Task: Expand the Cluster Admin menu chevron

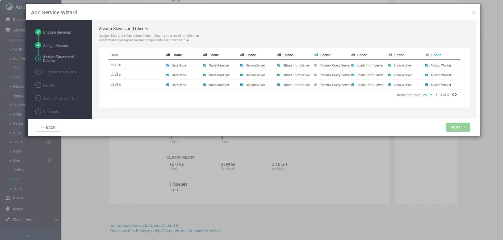Action: (57, 220)
